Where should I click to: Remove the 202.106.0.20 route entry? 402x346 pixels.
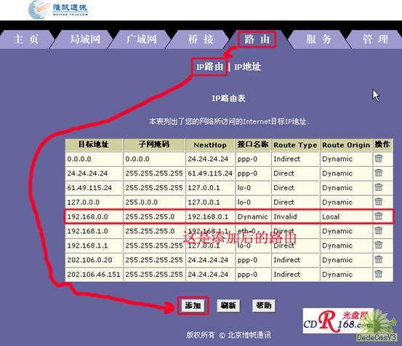pos(379,259)
